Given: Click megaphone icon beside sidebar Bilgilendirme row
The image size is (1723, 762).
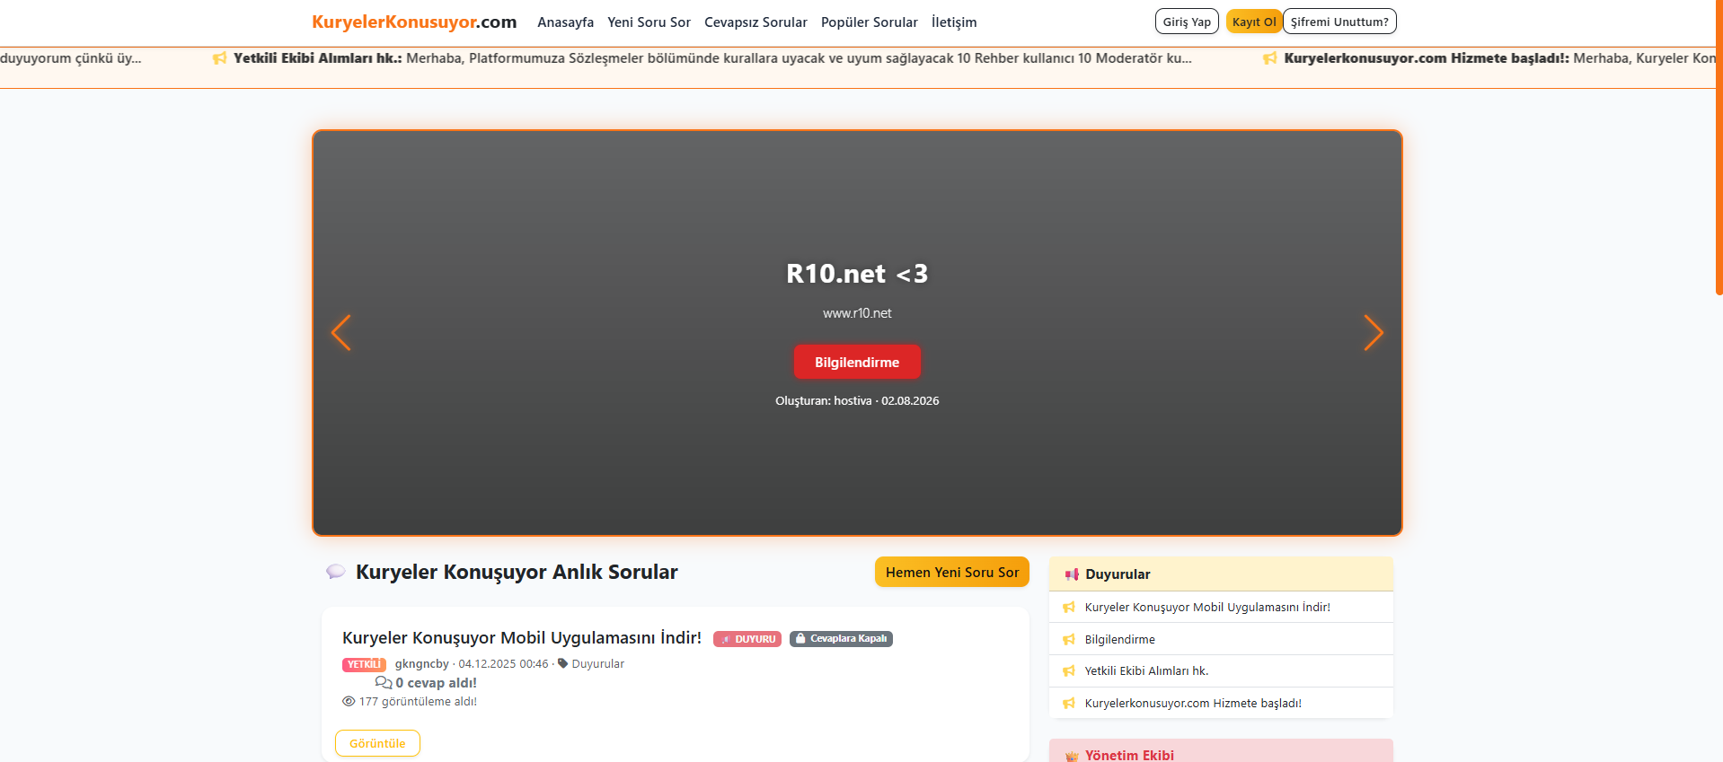Looking at the screenshot, I should click(x=1069, y=640).
